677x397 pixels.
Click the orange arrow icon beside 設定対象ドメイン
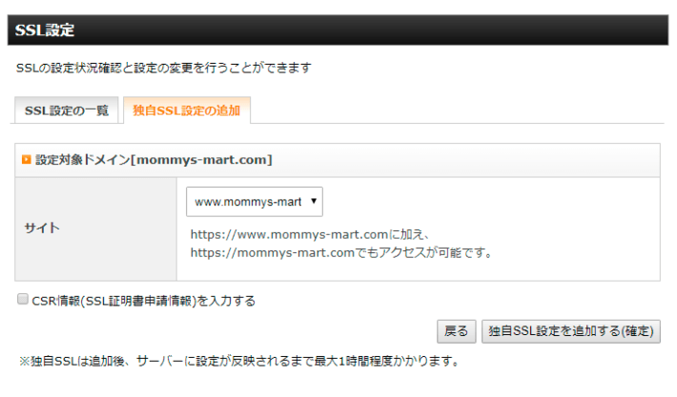pyautogui.click(x=27, y=160)
